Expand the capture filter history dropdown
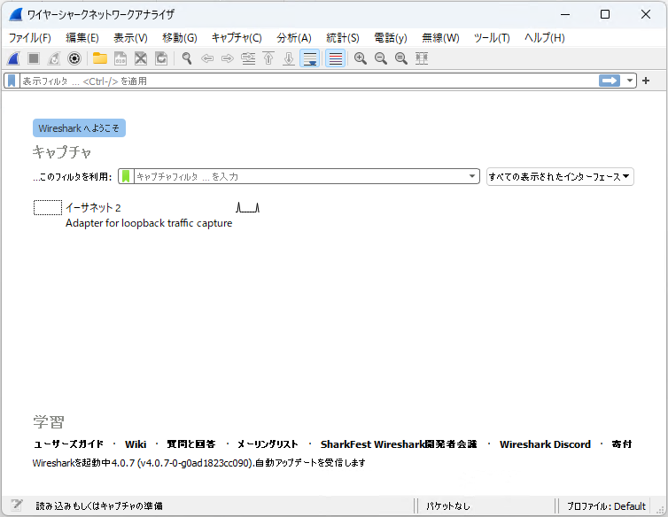The image size is (668, 517). click(x=472, y=176)
